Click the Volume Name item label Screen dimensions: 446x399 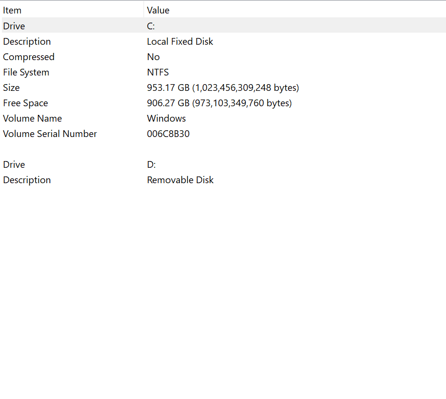[32, 118]
